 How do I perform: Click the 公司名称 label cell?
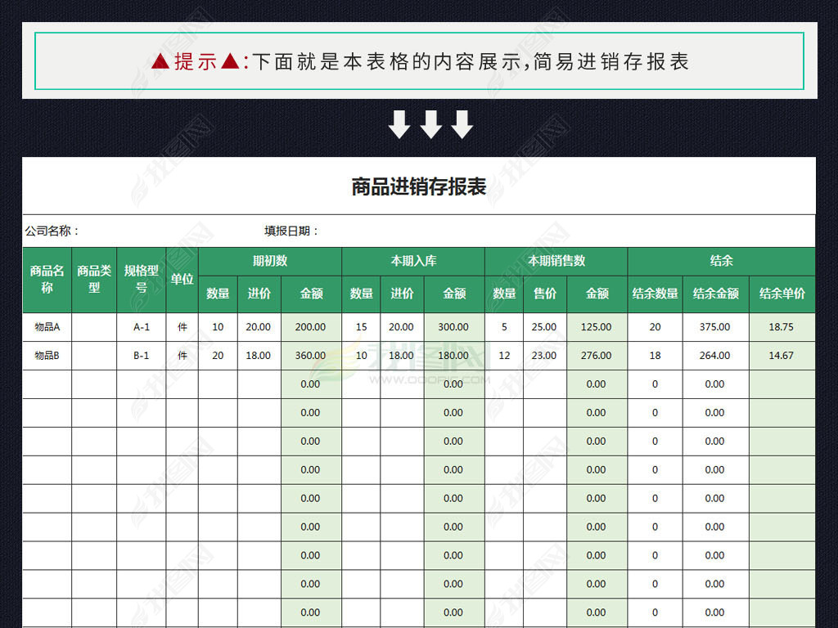click(x=52, y=231)
